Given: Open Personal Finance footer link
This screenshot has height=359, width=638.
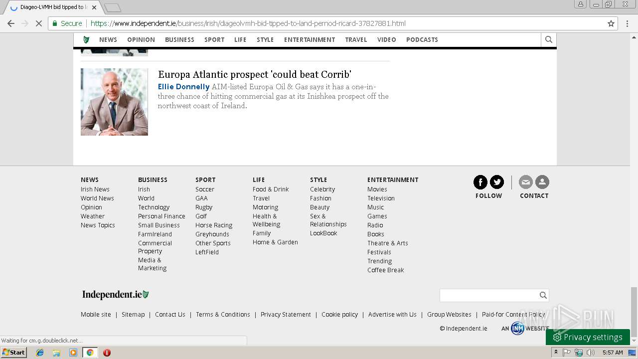Looking at the screenshot, I should coord(161,216).
